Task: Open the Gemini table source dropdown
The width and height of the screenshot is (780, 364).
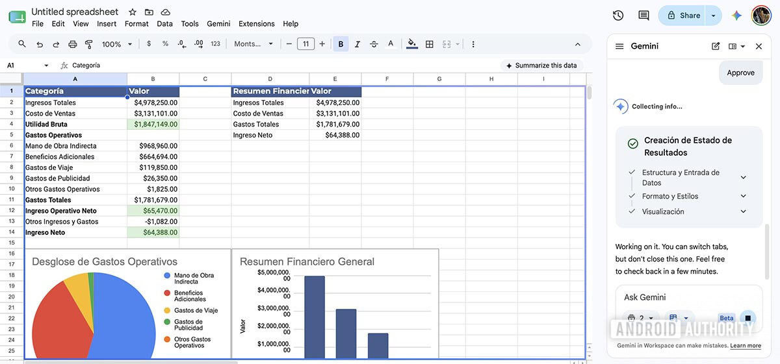Action: click(x=678, y=319)
